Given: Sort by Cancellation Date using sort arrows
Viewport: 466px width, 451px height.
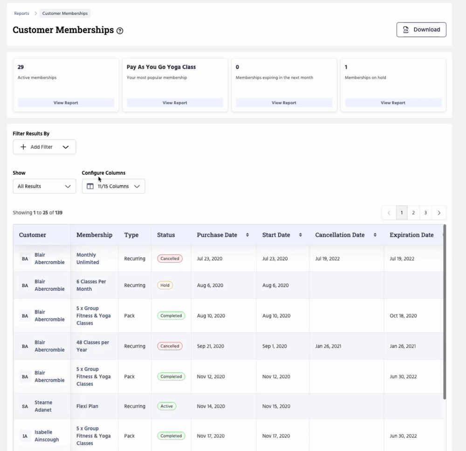Looking at the screenshot, I should pyautogui.click(x=375, y=235).
